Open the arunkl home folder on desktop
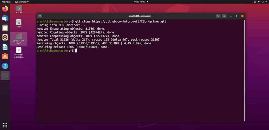This screenshot has width=269, height=130. pos(19,9)
